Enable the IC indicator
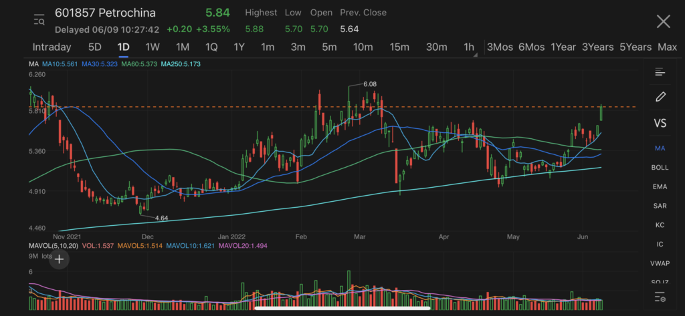Image resolution: width=685 pixels, height=316 pixels. pyautogui.click(x=660, y=245)
